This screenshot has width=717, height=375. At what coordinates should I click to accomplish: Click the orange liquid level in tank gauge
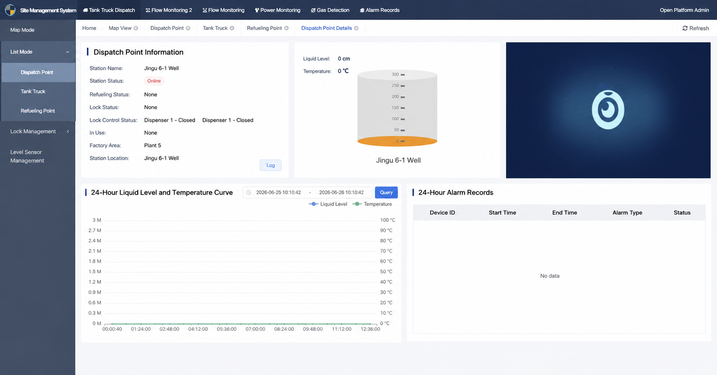point(397,141)
